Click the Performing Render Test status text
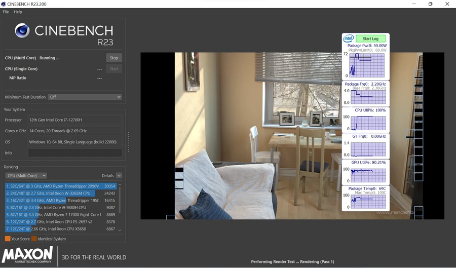 pos(292,261)
